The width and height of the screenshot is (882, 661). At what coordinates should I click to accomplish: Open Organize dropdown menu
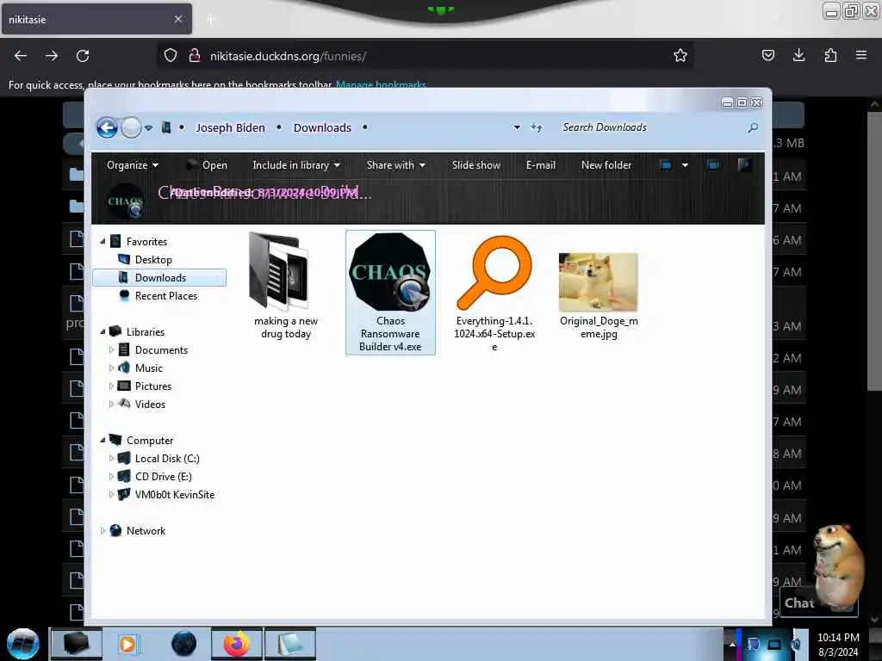click(133, 165)
